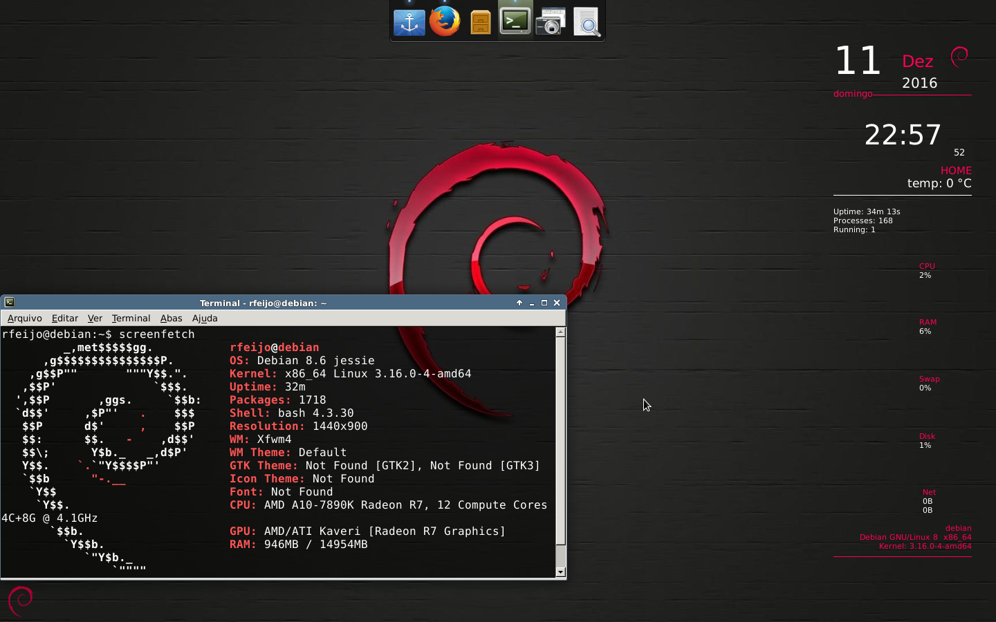The height and width of the screenshot is (622, 996).
Task: Open the Terminal menu
Action: 131,318
